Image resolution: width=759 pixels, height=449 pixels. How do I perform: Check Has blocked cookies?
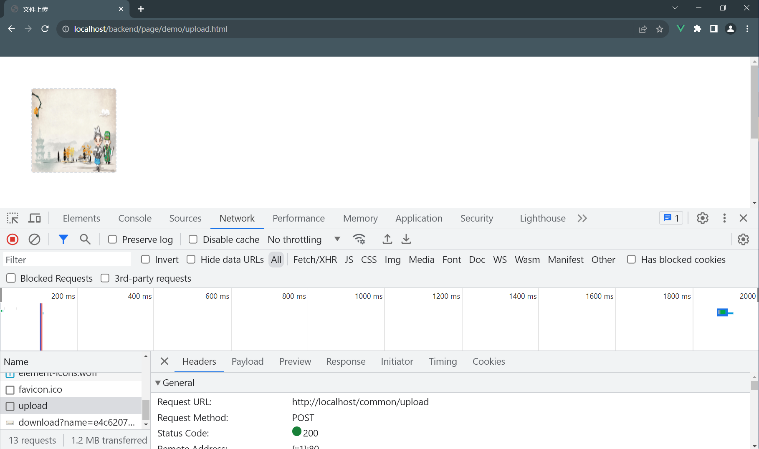631,259
